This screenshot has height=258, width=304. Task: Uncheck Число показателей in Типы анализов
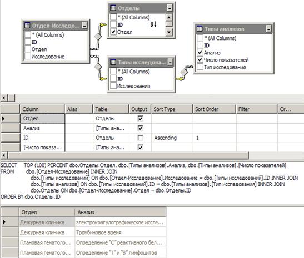200,59
